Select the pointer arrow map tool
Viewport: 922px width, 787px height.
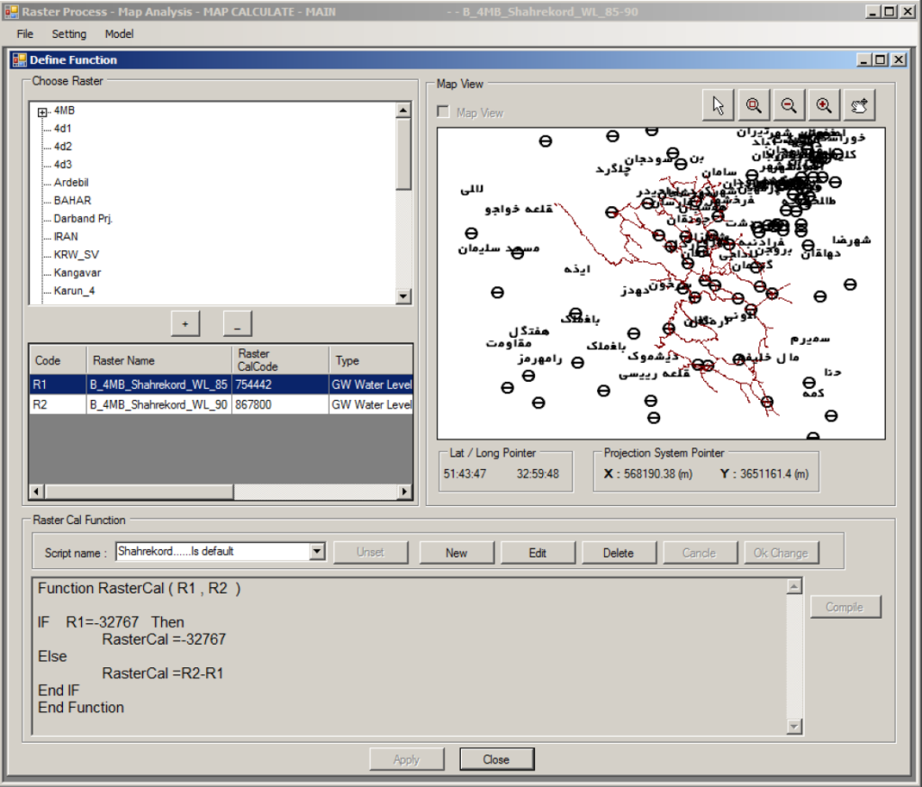(719, 105)
